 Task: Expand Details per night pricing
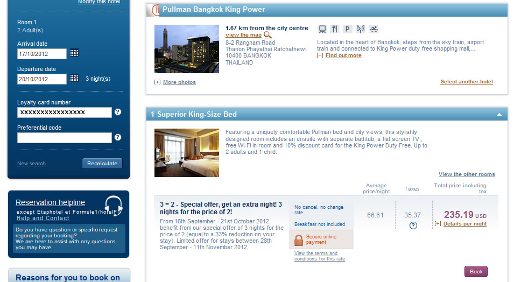(x=465, y=224)
